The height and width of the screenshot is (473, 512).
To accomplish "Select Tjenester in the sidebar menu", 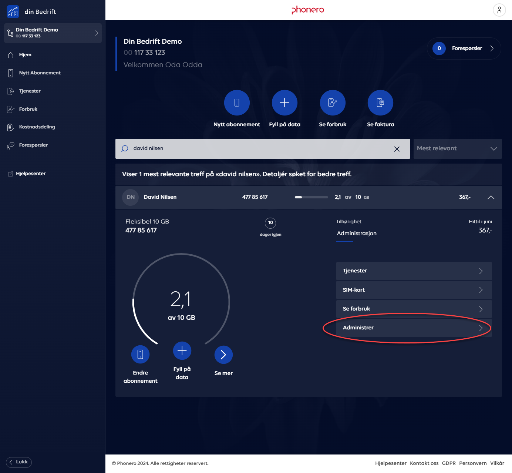I will coord(30,91).
